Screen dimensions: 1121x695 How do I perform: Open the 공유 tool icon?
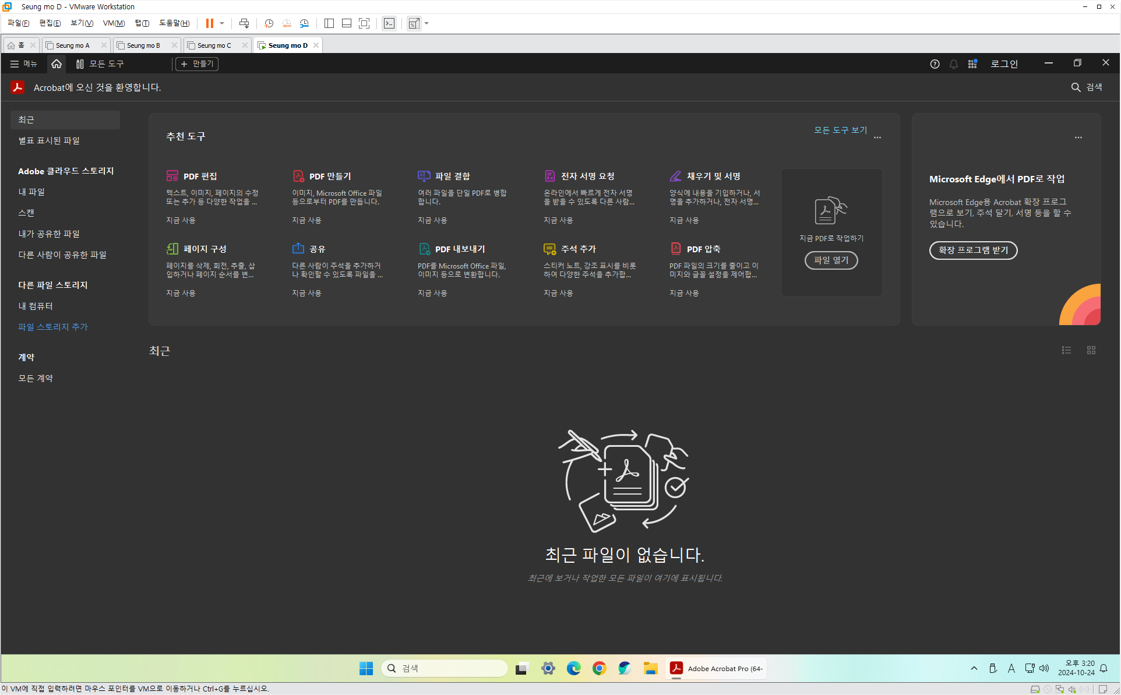click(298, 249)
